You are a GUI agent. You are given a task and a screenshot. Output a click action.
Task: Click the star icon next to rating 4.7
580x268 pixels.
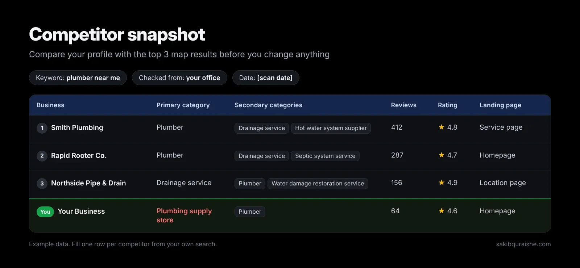click(x=442, y=155)
